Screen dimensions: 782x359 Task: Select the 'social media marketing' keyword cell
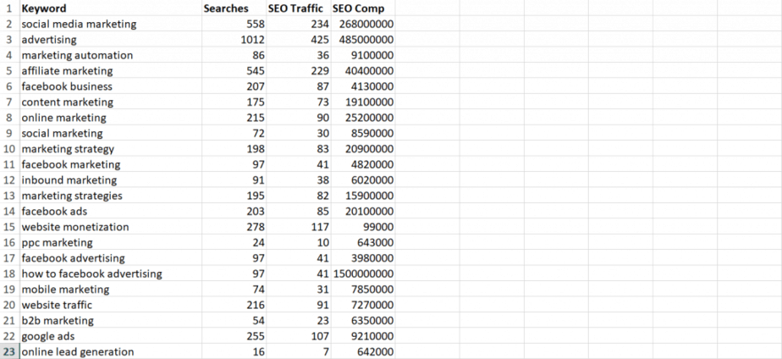pos(79,24)
